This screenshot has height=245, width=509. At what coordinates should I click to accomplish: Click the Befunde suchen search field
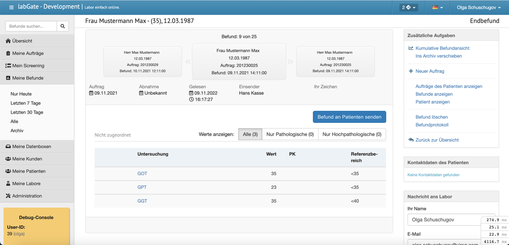[x=31, y=26]
